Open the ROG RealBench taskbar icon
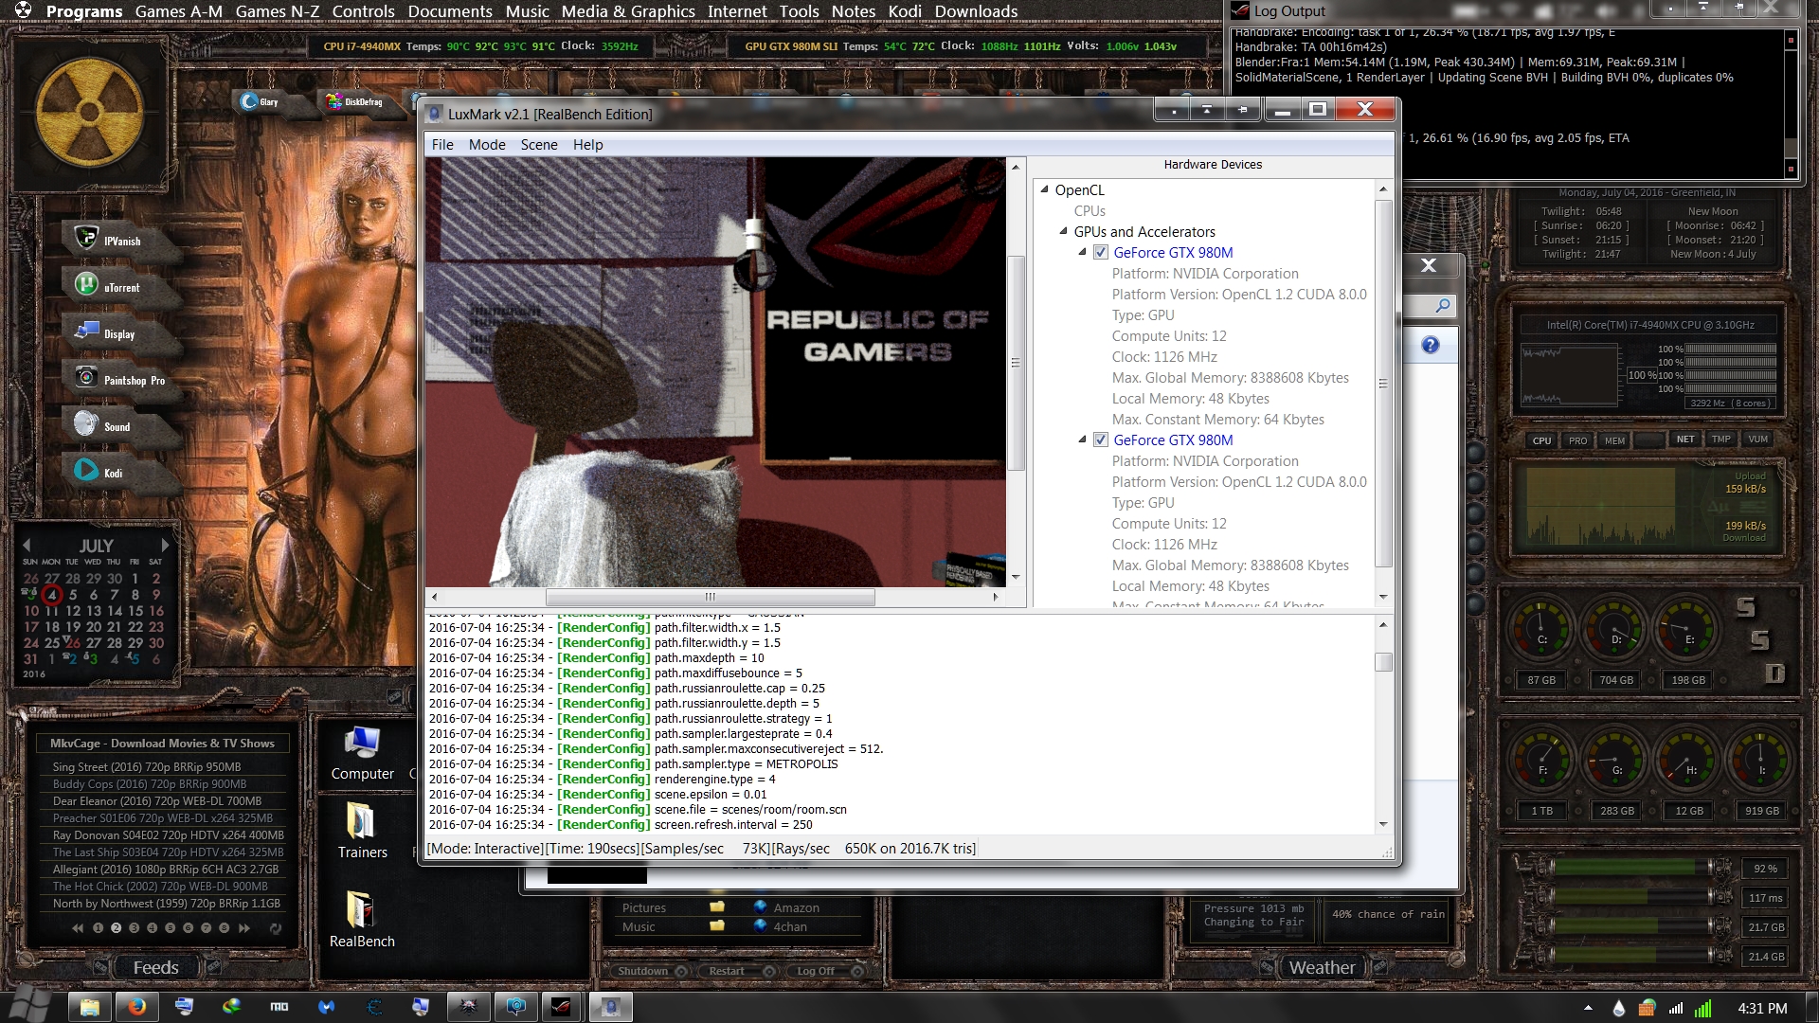The image size is (1819, 1023). 563,1007
